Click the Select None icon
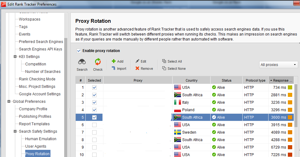The image size is (300, 157). 164,68
